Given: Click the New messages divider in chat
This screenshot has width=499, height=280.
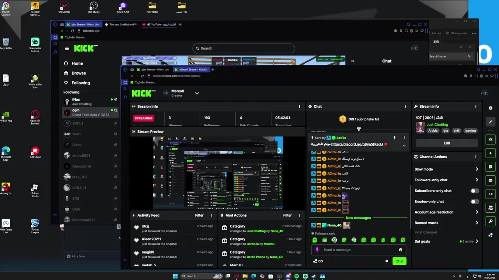Looking at the screenshot, I should [358, 218].
